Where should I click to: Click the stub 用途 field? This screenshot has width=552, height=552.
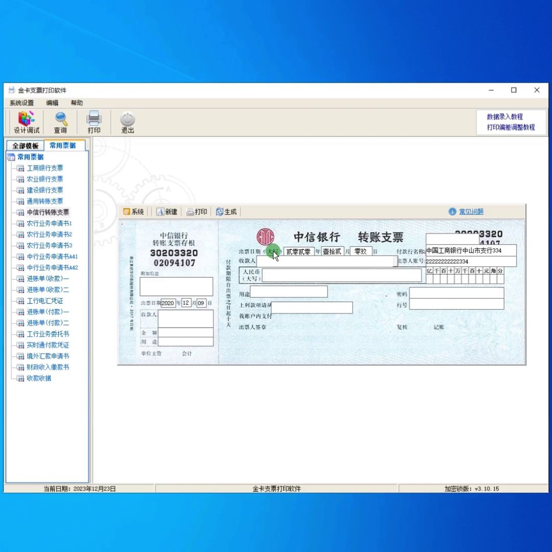(186, 341)
